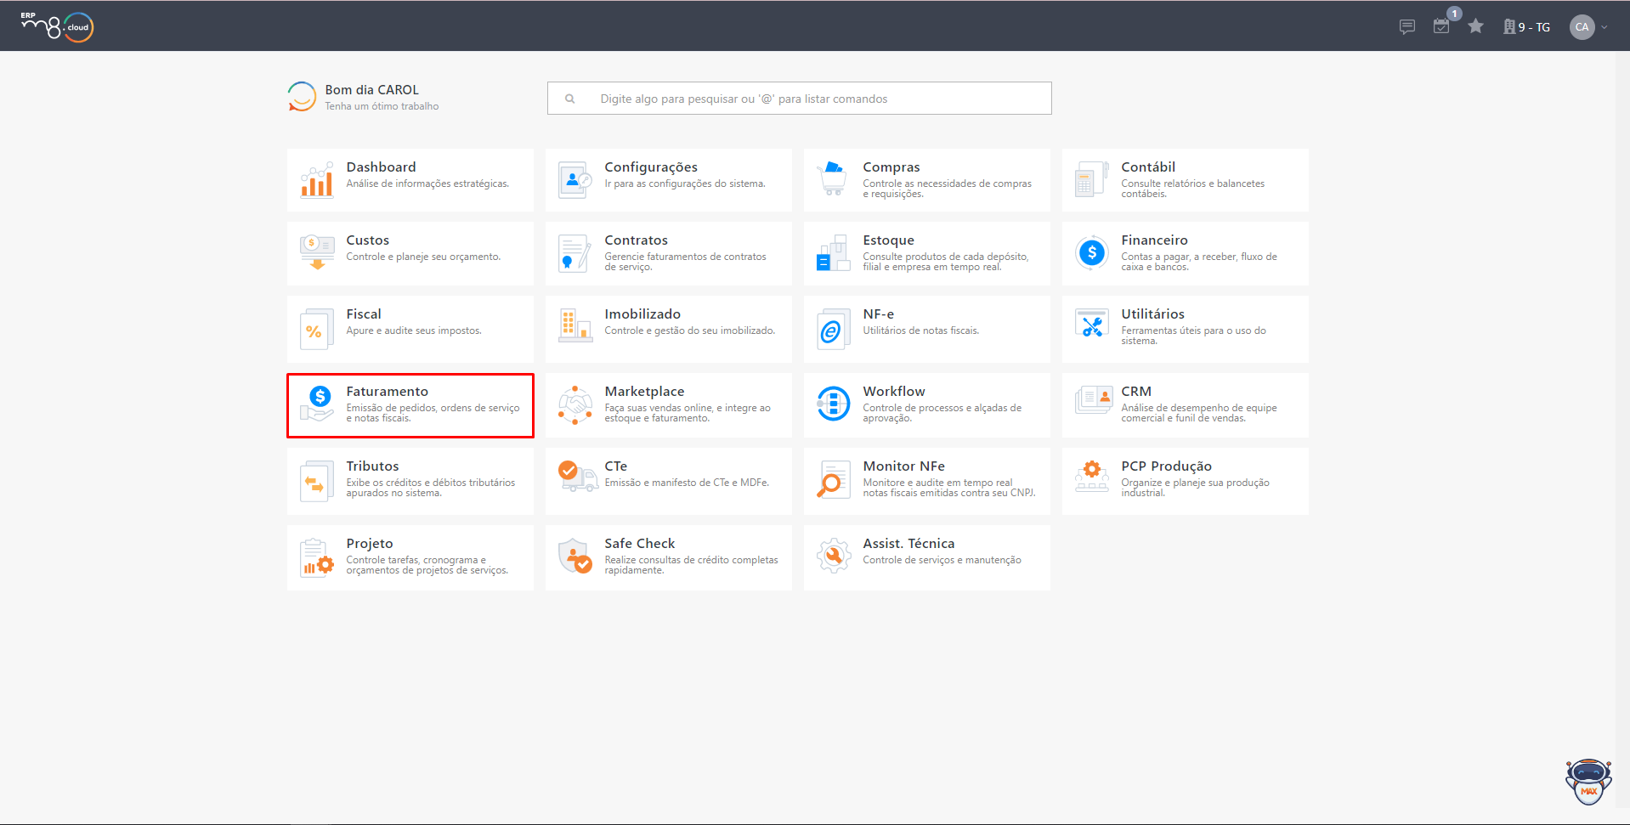Viewport: 1630px width, 825px height.
Task: Open the Monitor NFe tile
Action: click(927, 481)
